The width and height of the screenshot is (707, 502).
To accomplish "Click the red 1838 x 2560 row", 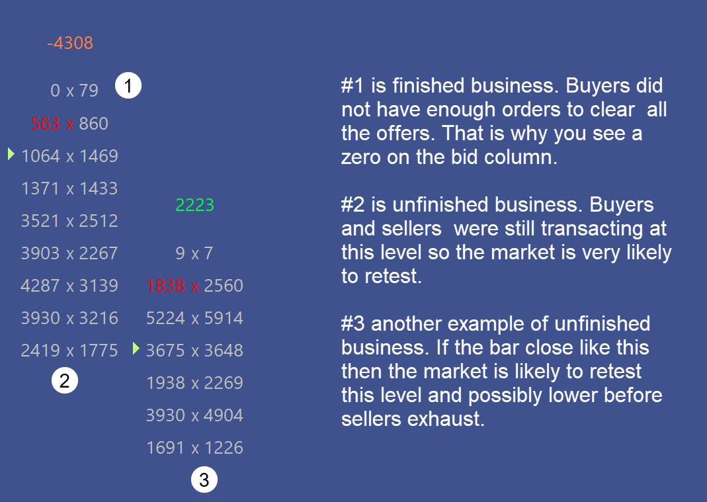I will (x=195, y=286).
